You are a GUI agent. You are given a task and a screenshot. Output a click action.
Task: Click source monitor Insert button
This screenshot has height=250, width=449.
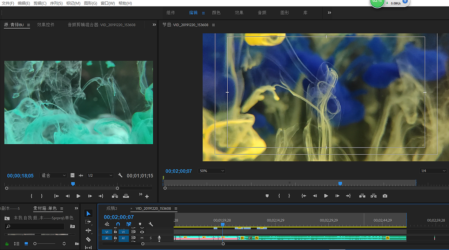coord(115,196)
